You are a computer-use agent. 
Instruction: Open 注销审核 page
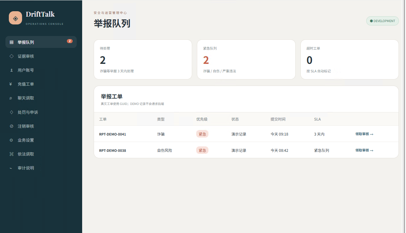point(41,126)
